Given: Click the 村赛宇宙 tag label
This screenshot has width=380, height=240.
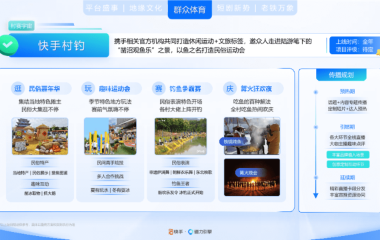Looking at the screenshot, I should point(21,26).
